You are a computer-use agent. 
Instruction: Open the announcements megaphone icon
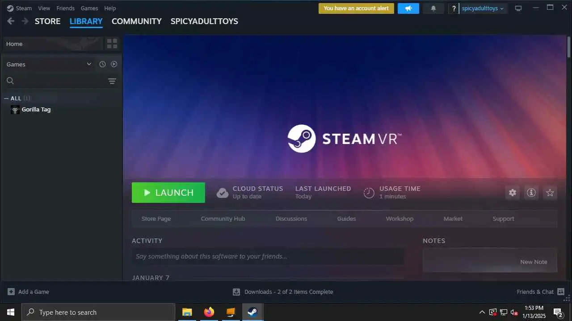click(x=408, y=8)
